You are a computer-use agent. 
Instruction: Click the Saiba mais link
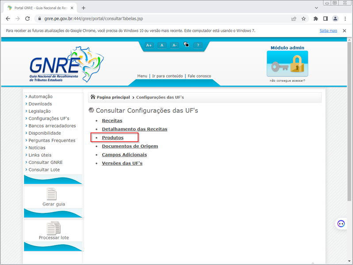[x=328, y=31]
